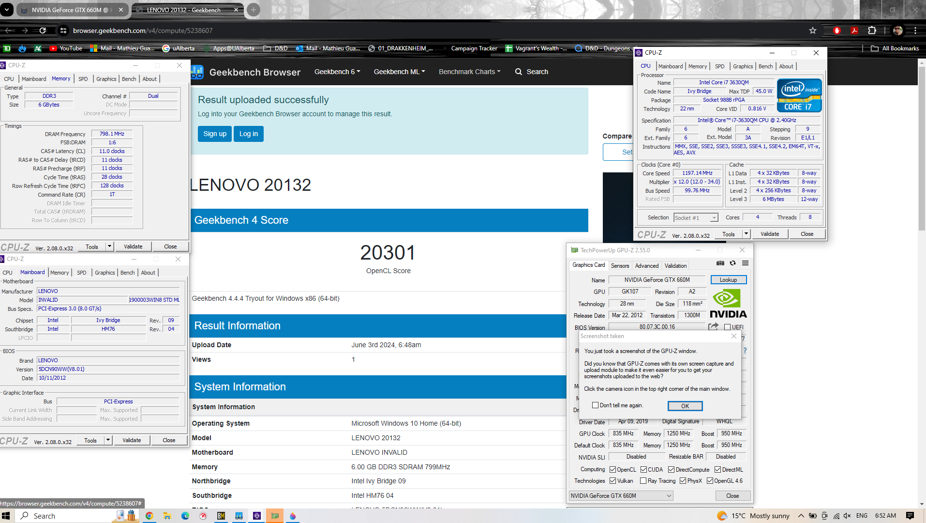The width and height of the screenshot is (926, 523).
Task: Click the muted volume tray icon
Action: (847, 516)
